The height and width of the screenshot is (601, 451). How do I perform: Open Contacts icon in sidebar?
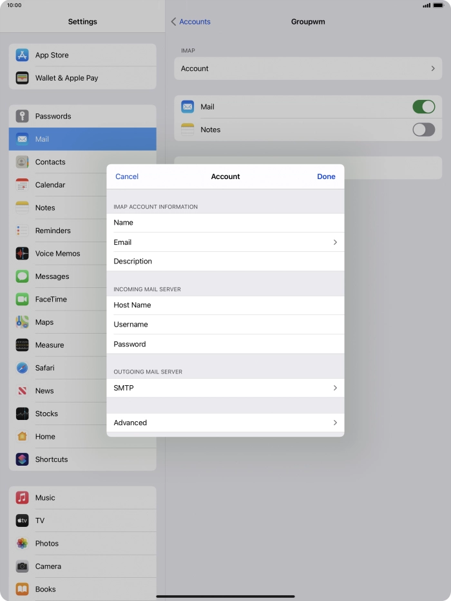(x=23, y=162)
